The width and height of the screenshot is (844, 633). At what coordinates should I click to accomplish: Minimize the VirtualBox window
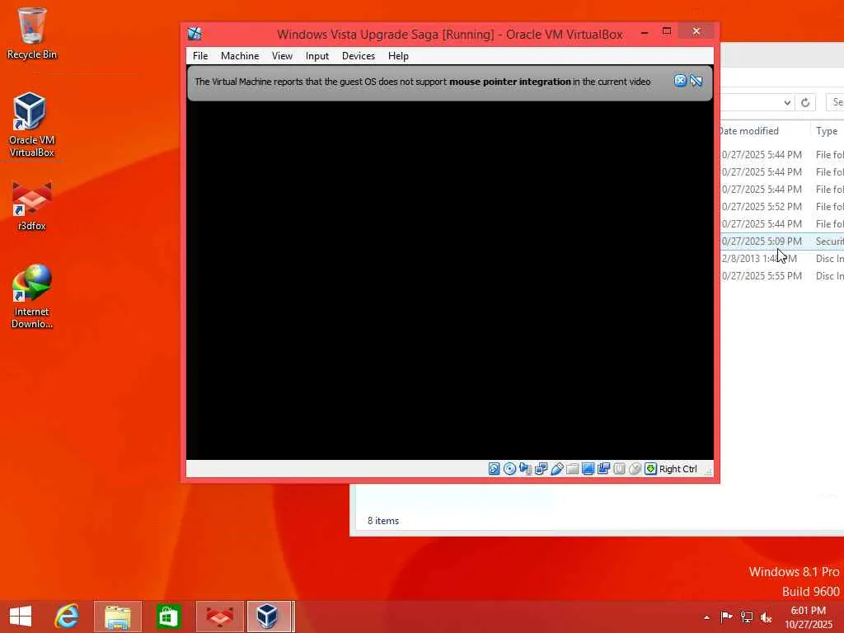tap(645, 32)
